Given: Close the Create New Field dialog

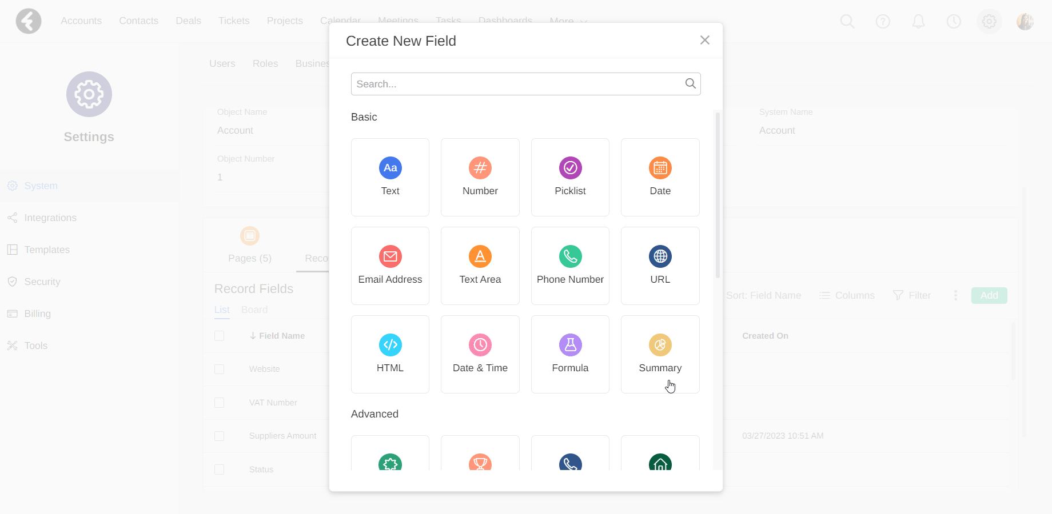Looking at the screenshot, I should click(x=705, y=40).
